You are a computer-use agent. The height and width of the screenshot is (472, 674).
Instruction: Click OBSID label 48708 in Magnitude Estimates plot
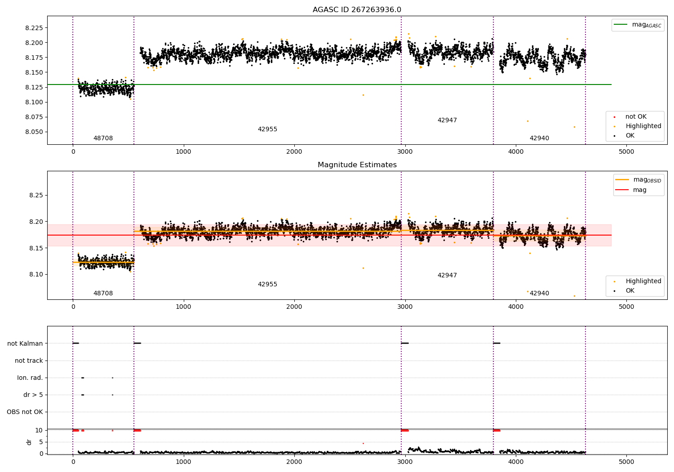(103, 294)
